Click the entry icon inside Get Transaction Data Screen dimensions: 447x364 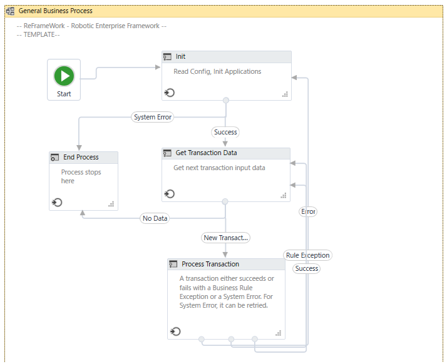click(169, 194)
